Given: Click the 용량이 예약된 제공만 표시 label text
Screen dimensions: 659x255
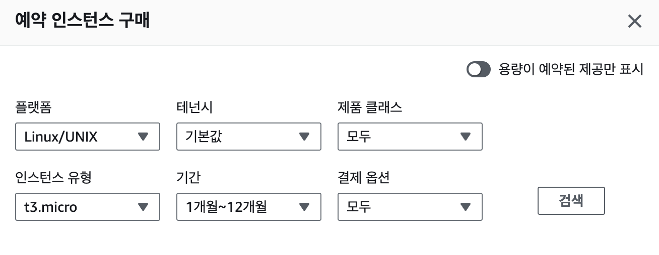Looking at the screenshot, I should [571, 70].
